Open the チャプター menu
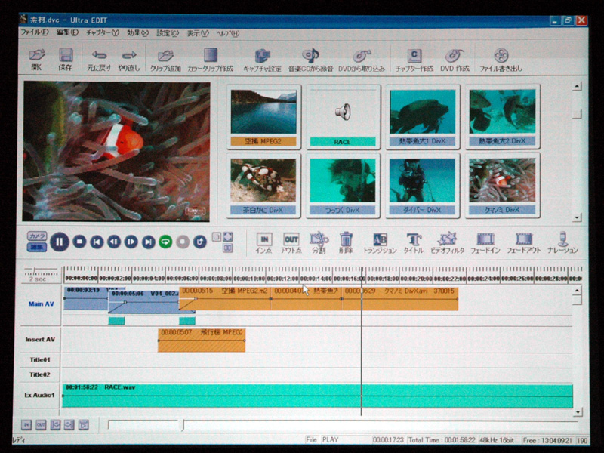 [102, 33]
